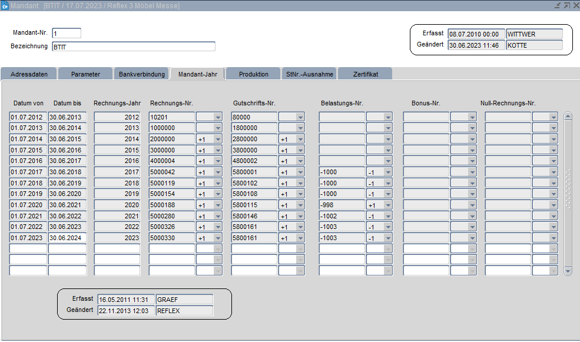Image resolution: width=580 pixels, height=342 pixels.
Task: Click the scrollbar up arrow
Action: 568,116
